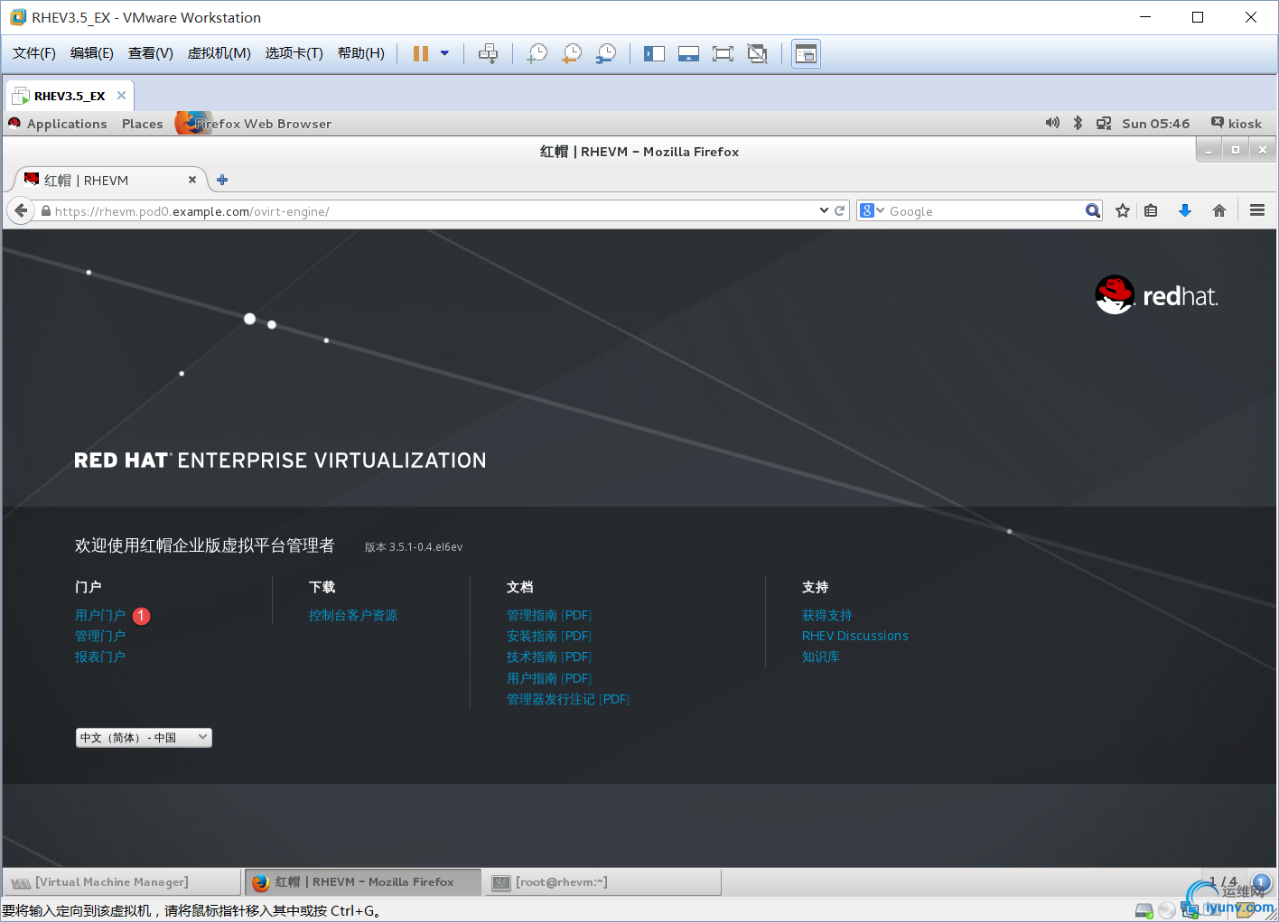Click the search magnifier button
1279x922 pixels.
[1093, 210]
